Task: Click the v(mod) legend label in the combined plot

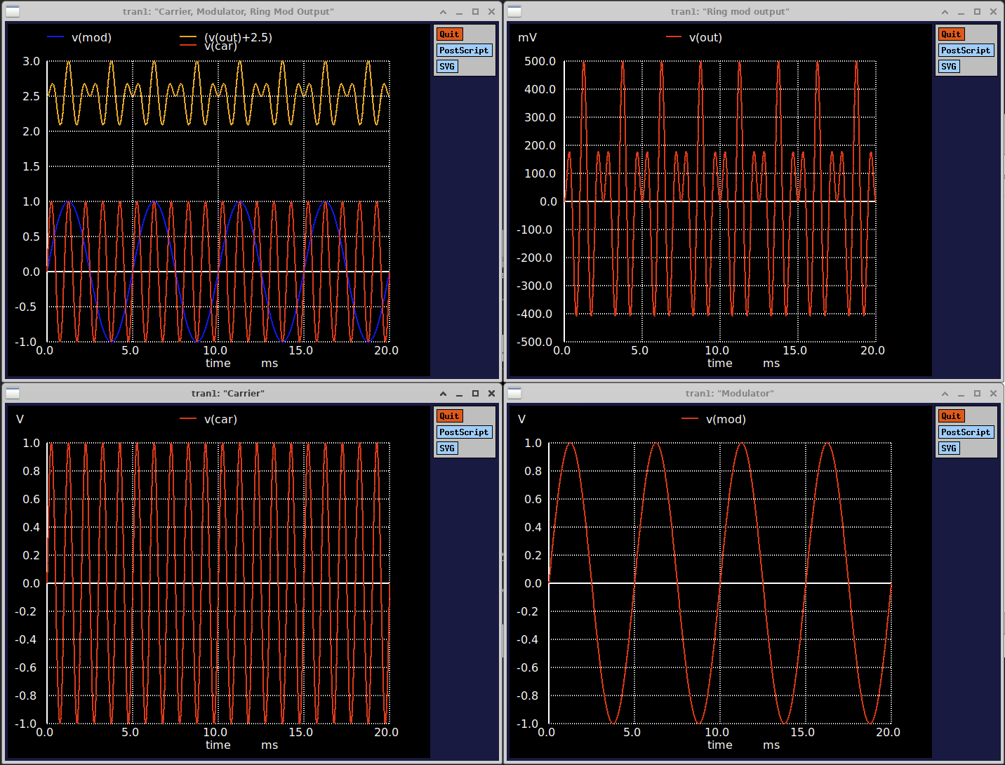Action: pos(91,38)
